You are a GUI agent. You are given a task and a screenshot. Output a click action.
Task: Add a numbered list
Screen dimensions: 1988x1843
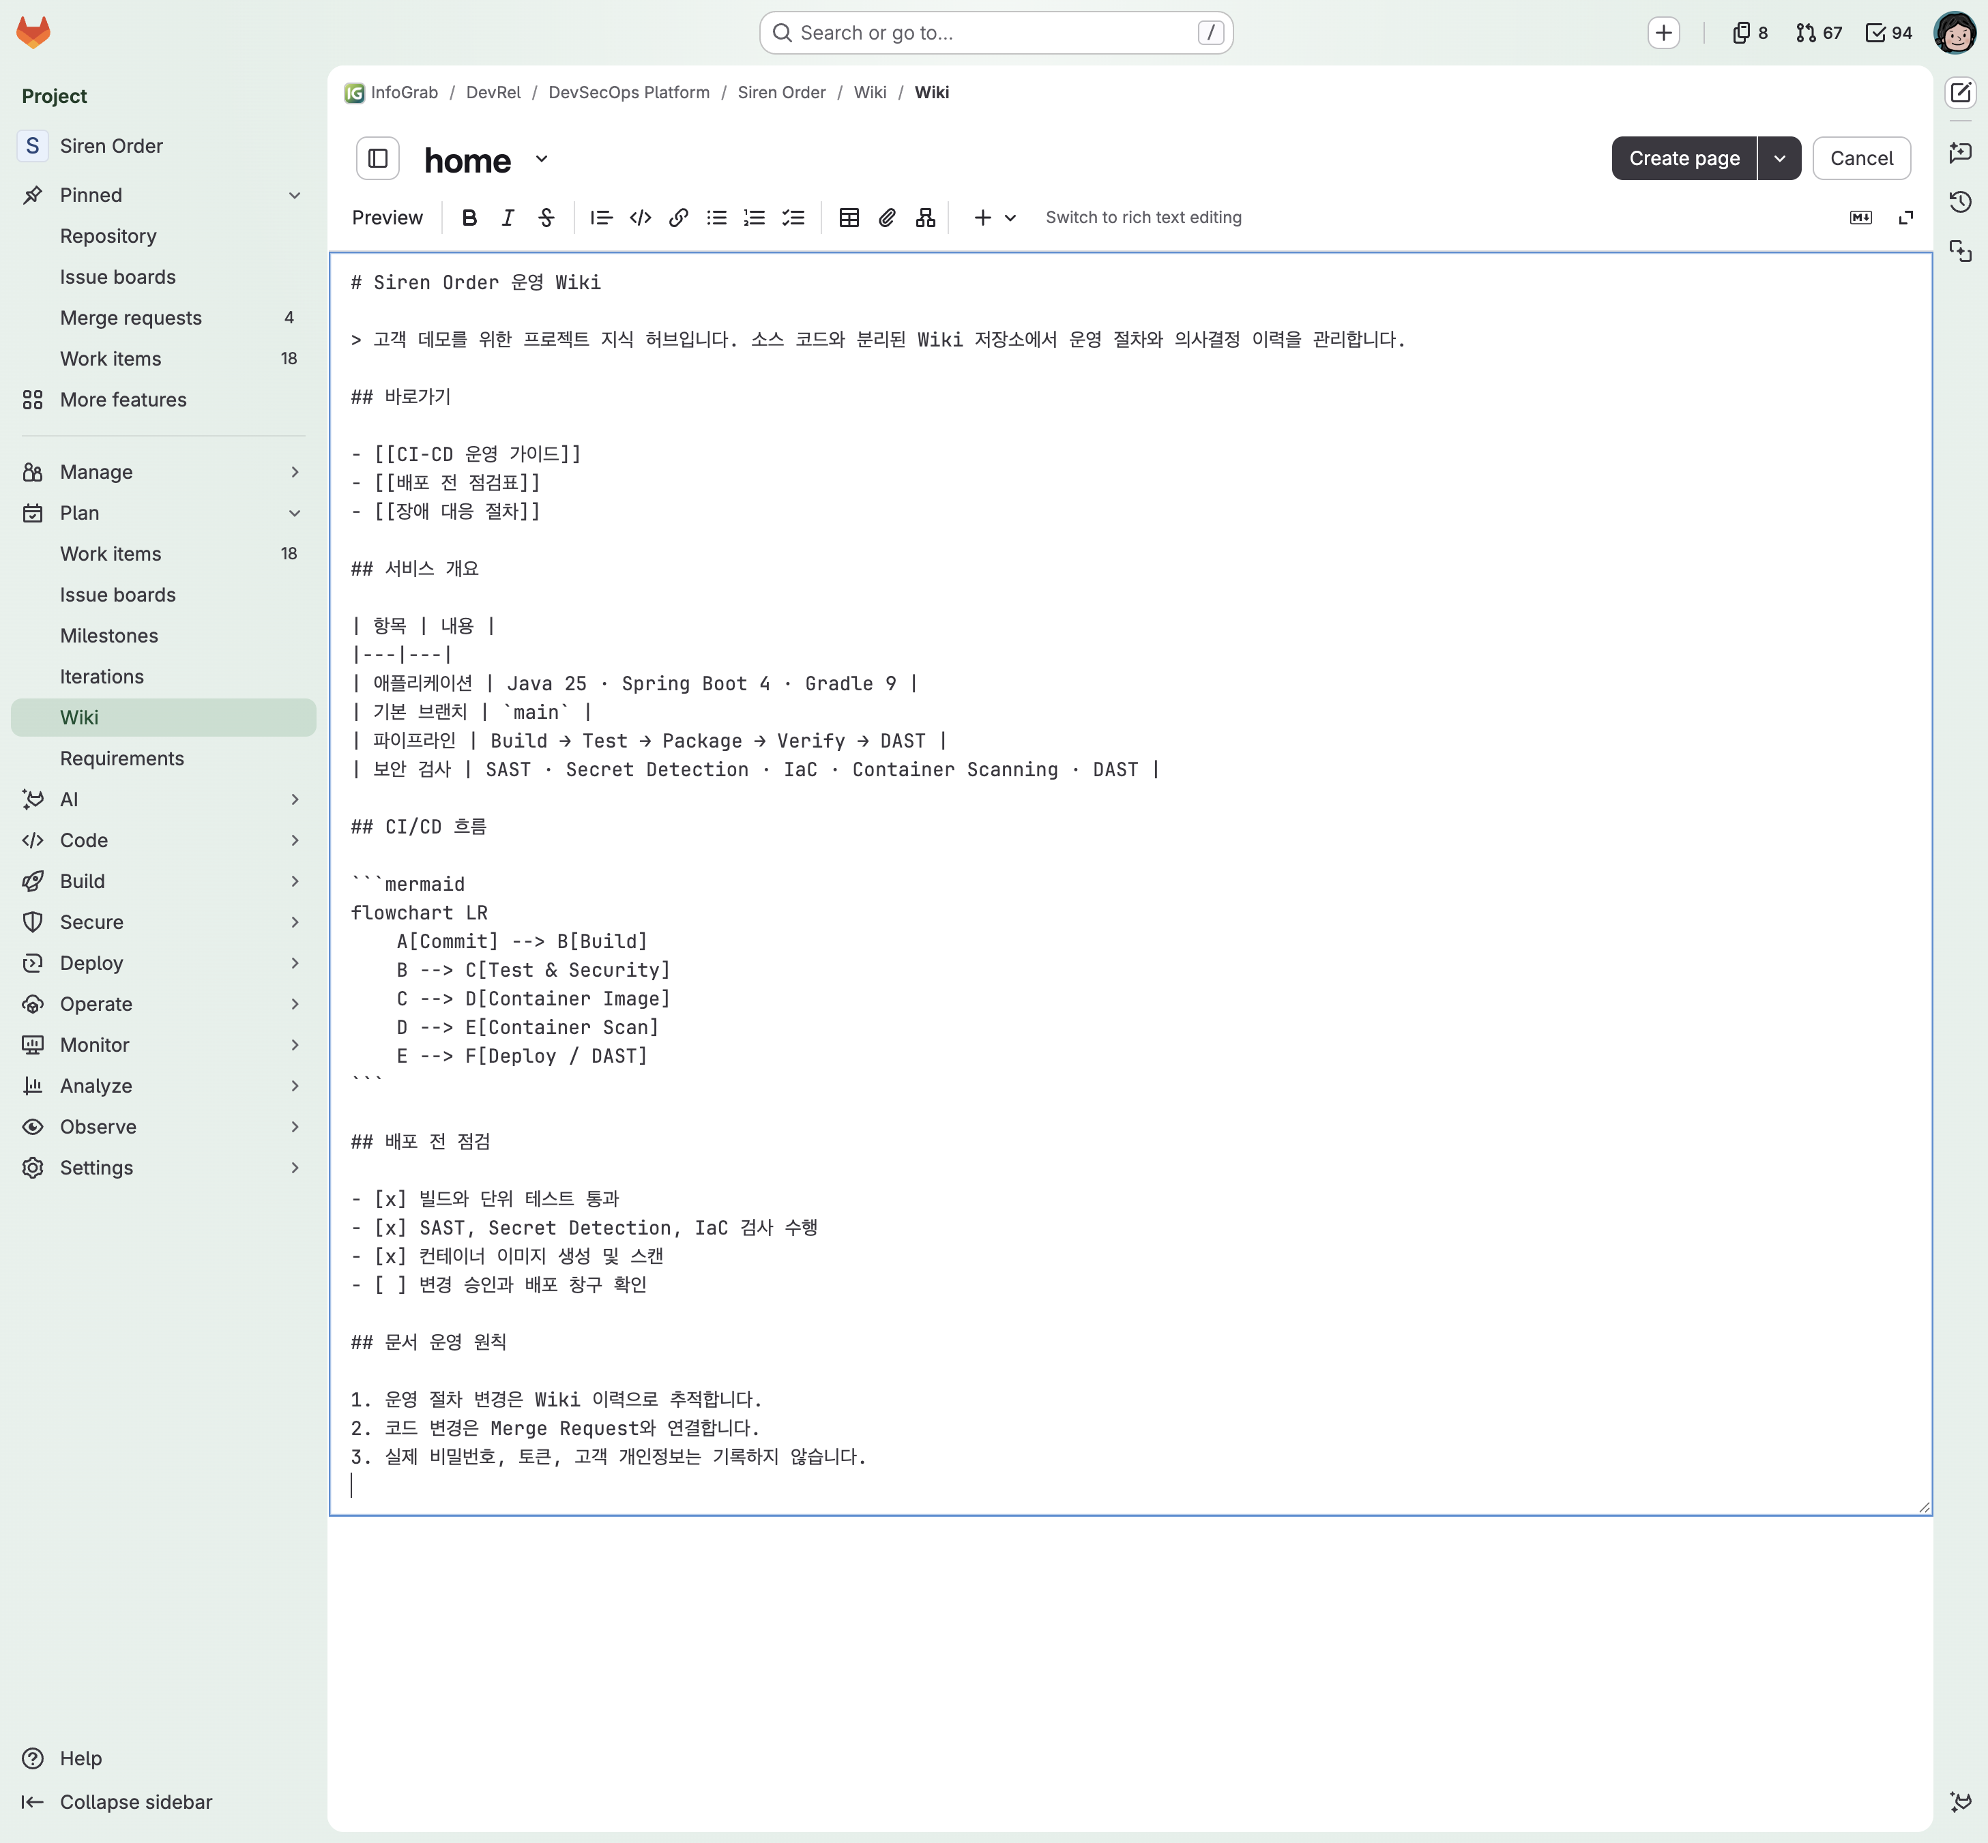[x=754, y=218]
